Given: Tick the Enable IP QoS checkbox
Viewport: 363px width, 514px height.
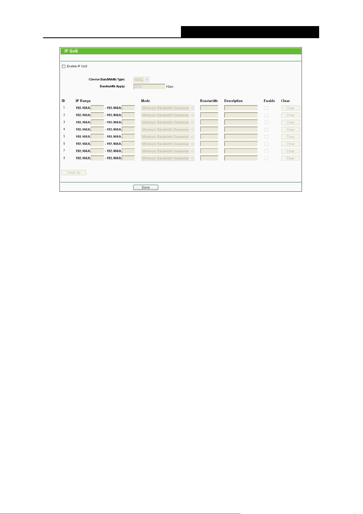Looking at the screenshot, I should coord(64,66).
